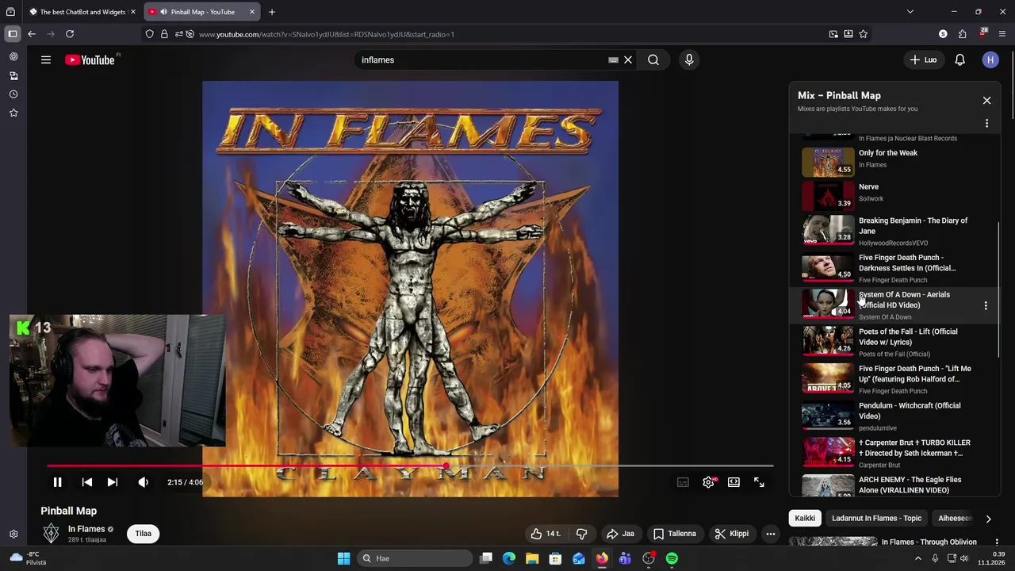Go back to previous page

click(32, 34)
